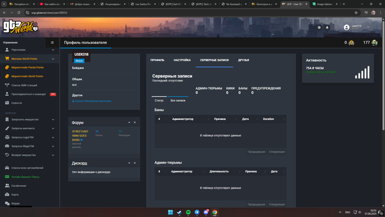Click the Список XMR станций antenna icon
Viewport: 385px width, 217px height.
tap(7, 85)
